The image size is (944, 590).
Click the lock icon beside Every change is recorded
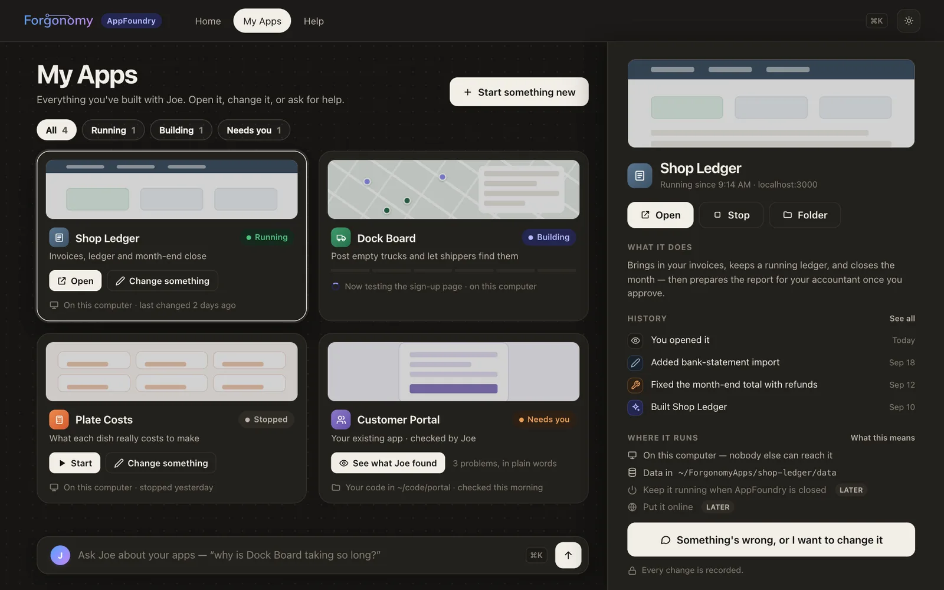(x=632, y=571)
